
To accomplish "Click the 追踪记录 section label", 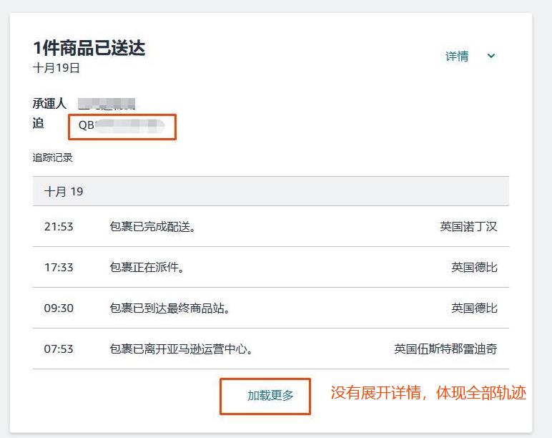I will [x=53, y=157].
